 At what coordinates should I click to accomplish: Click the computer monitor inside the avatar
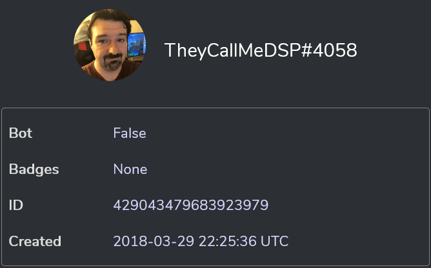coord(136,44)
